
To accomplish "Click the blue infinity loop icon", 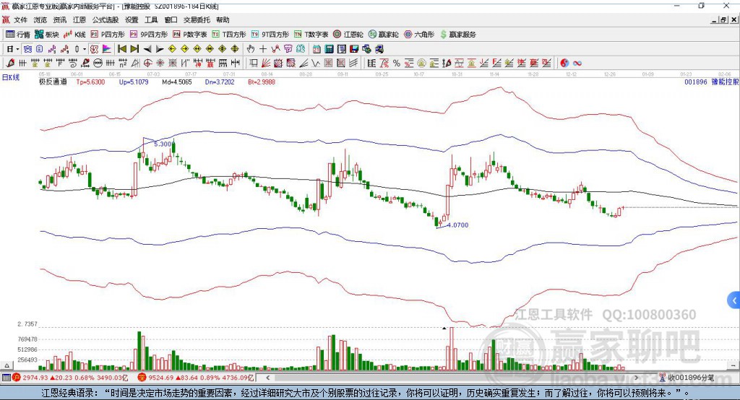I will [577, 64].
